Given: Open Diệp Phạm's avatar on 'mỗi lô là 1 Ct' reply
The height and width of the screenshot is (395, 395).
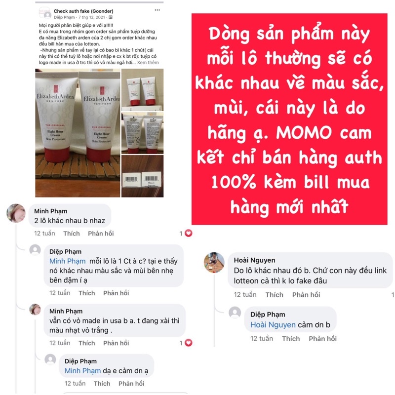Looking at the screenshot, I should tap(35, 250).
